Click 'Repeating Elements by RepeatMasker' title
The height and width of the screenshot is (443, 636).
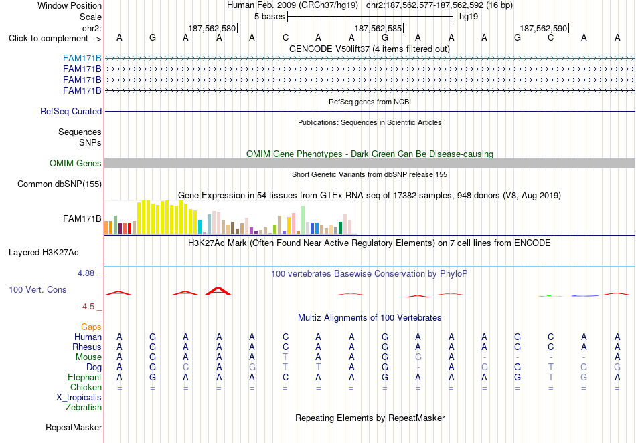pos(370,418)
